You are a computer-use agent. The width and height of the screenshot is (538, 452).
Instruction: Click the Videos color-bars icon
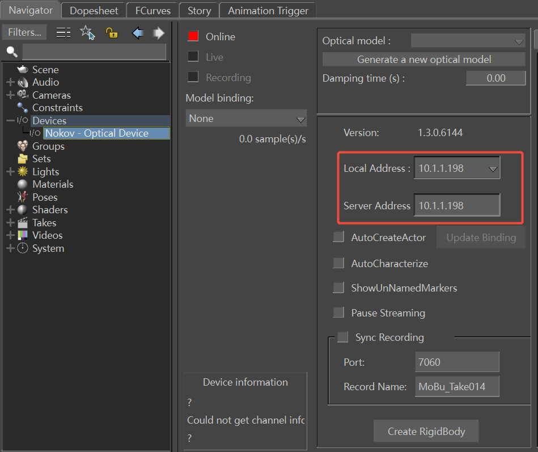click(23, 235)
